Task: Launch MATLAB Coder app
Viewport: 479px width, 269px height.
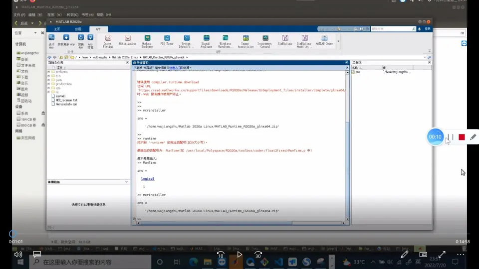Action: (x=324, y=40)
